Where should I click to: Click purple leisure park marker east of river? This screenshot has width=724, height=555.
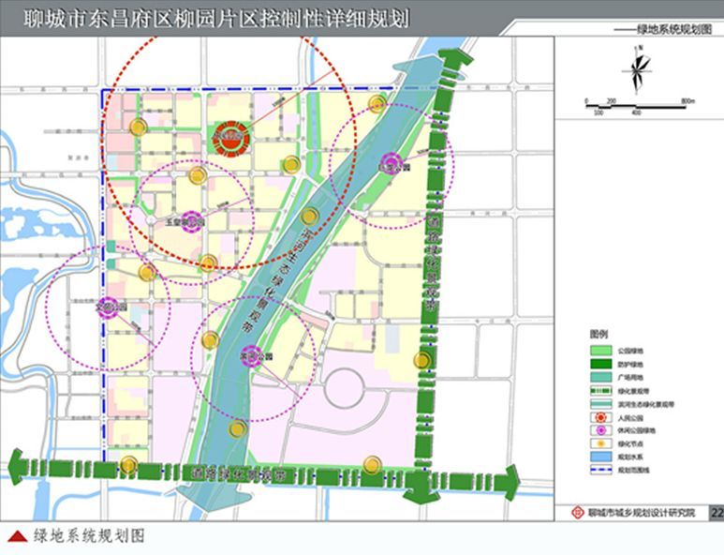(x=392, y=163)
